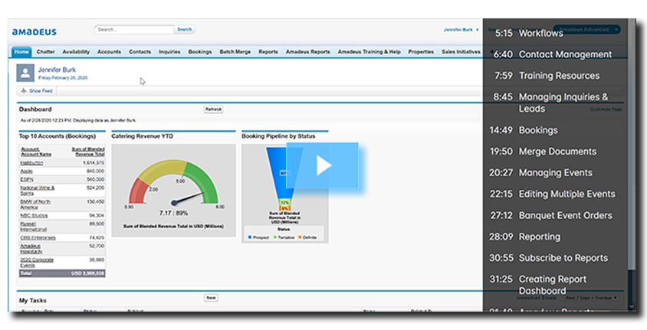Open the Apple account link

tap(26, 172)
